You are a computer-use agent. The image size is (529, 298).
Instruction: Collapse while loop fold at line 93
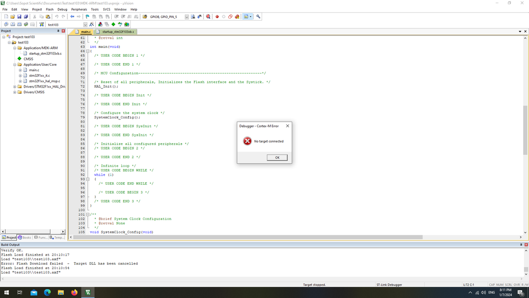point(88,179)
